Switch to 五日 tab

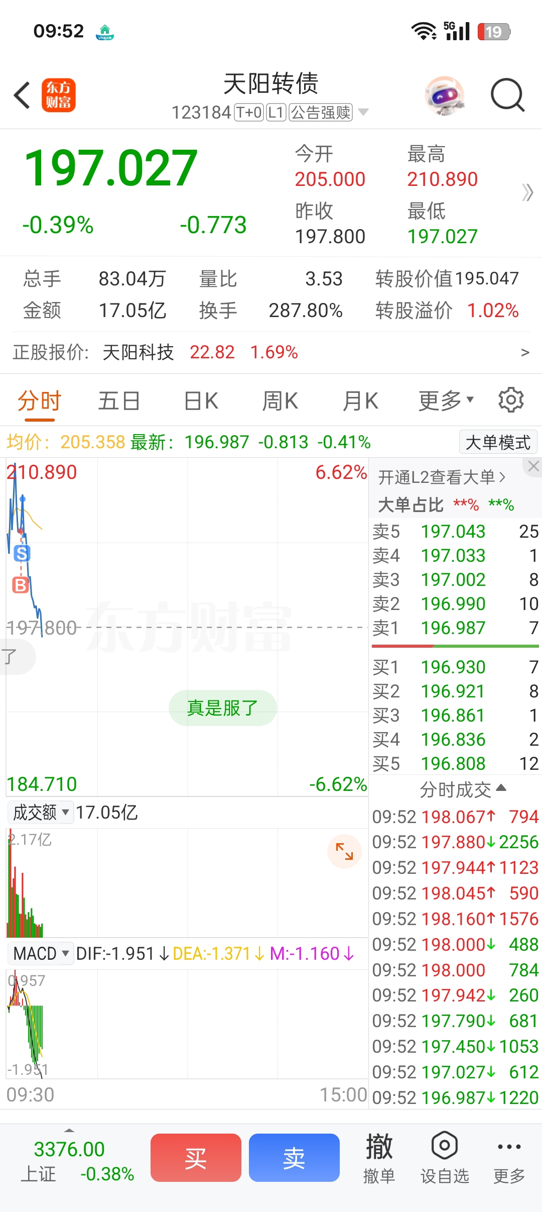[x=119, y=401]
